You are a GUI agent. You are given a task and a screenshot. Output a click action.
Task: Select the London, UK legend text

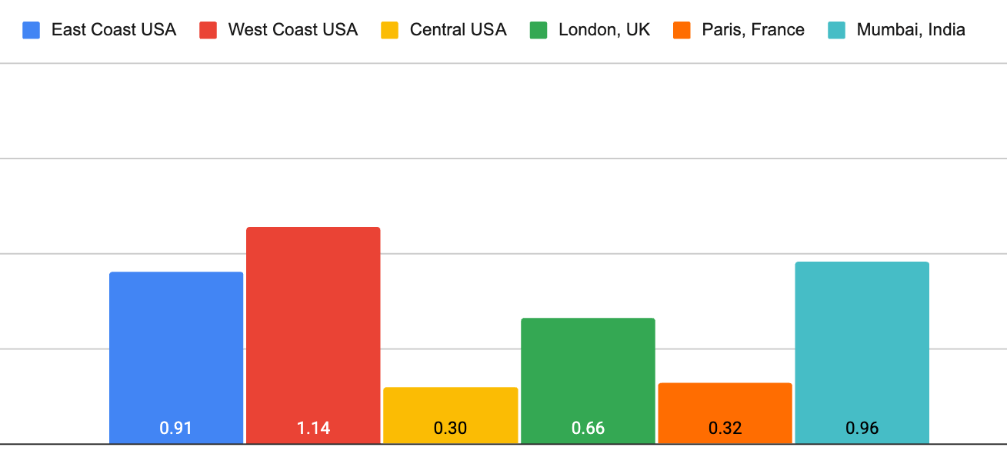tap(605, 31)
